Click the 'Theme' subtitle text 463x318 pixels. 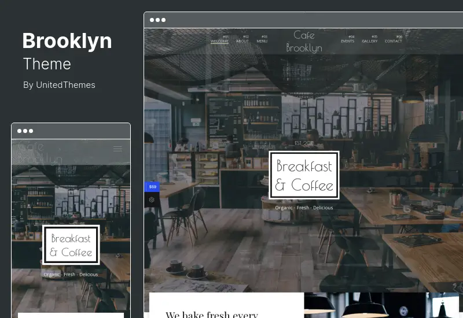(x=47, y=64)
